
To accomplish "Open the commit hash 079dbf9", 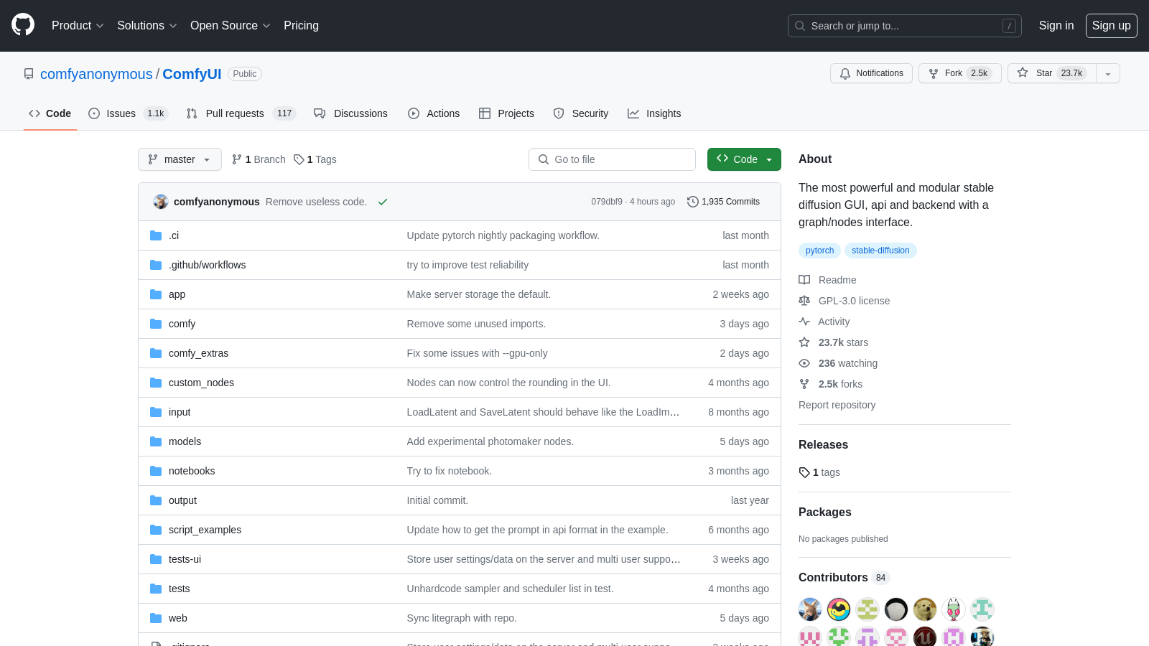I will click(607, 202).
